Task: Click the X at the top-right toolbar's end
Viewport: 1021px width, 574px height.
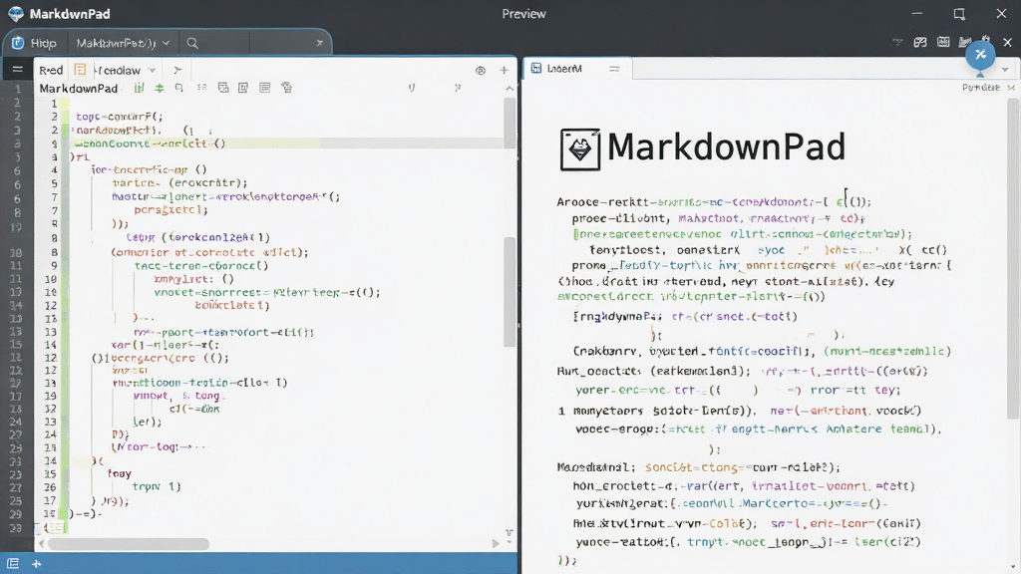Action: (1007, 42)
